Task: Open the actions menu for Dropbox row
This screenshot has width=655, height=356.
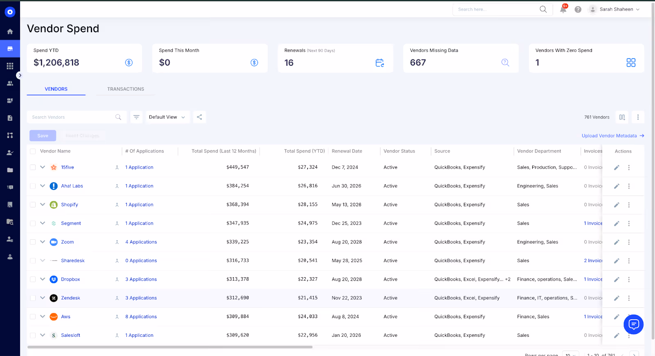Action: (629, 280)
